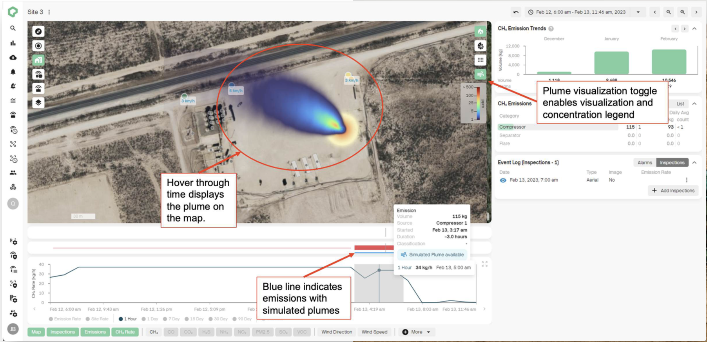Click the help icon beside CH₄ Emission Trends
This screenshot has height=342, width=707.
pos(551,29)
